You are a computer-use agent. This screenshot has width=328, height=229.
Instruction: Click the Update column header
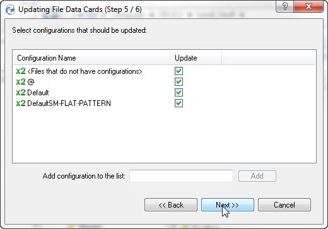point(196,58)
